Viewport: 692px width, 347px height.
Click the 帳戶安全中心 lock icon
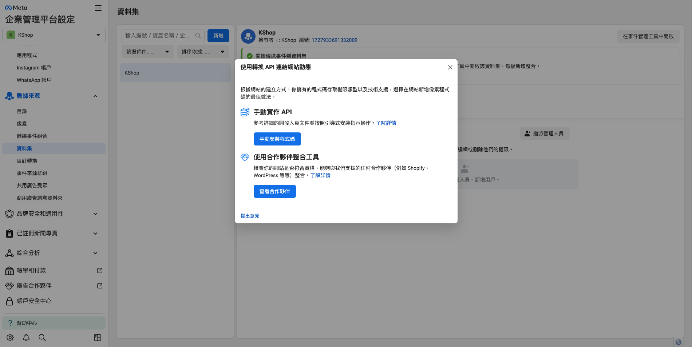coord(9,301)
